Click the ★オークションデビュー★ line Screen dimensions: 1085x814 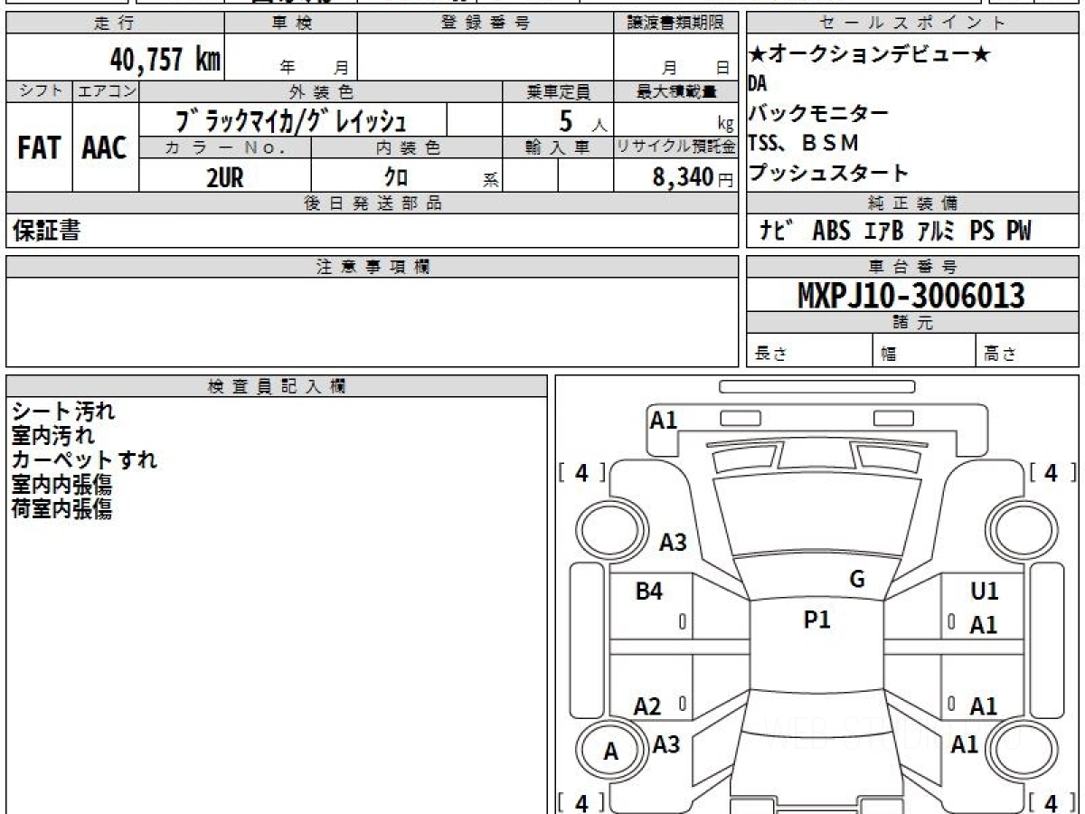coord(869,55)
